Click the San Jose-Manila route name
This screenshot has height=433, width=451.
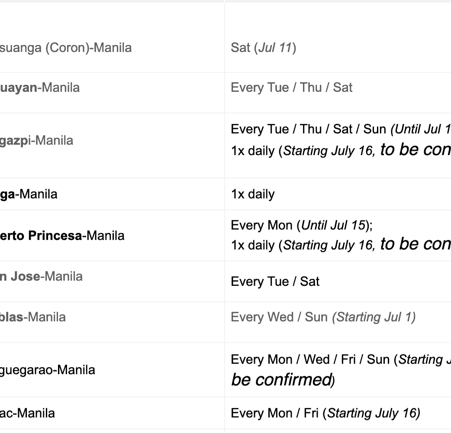(41, 276)
